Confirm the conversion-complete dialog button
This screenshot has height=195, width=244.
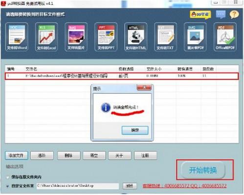click(135, 130)
